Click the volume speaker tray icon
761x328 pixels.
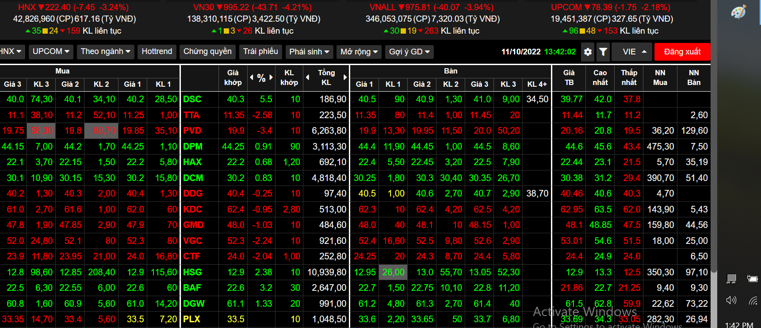point(731,301)
